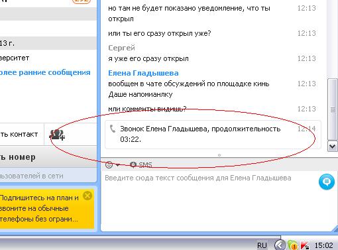
Task: Click the add contacts group icon
Action: point(57,135)
